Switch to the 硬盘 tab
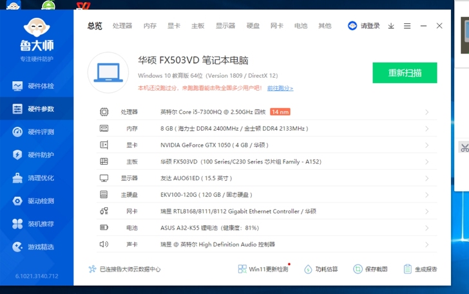469x294 pixels. click(253, 26)
